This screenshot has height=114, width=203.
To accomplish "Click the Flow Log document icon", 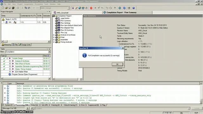I will point(59,33).
